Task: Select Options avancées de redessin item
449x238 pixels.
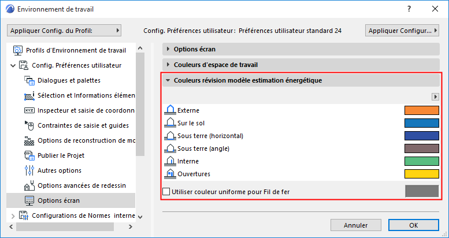Action: pyautogui.click(x=81, y=185)
